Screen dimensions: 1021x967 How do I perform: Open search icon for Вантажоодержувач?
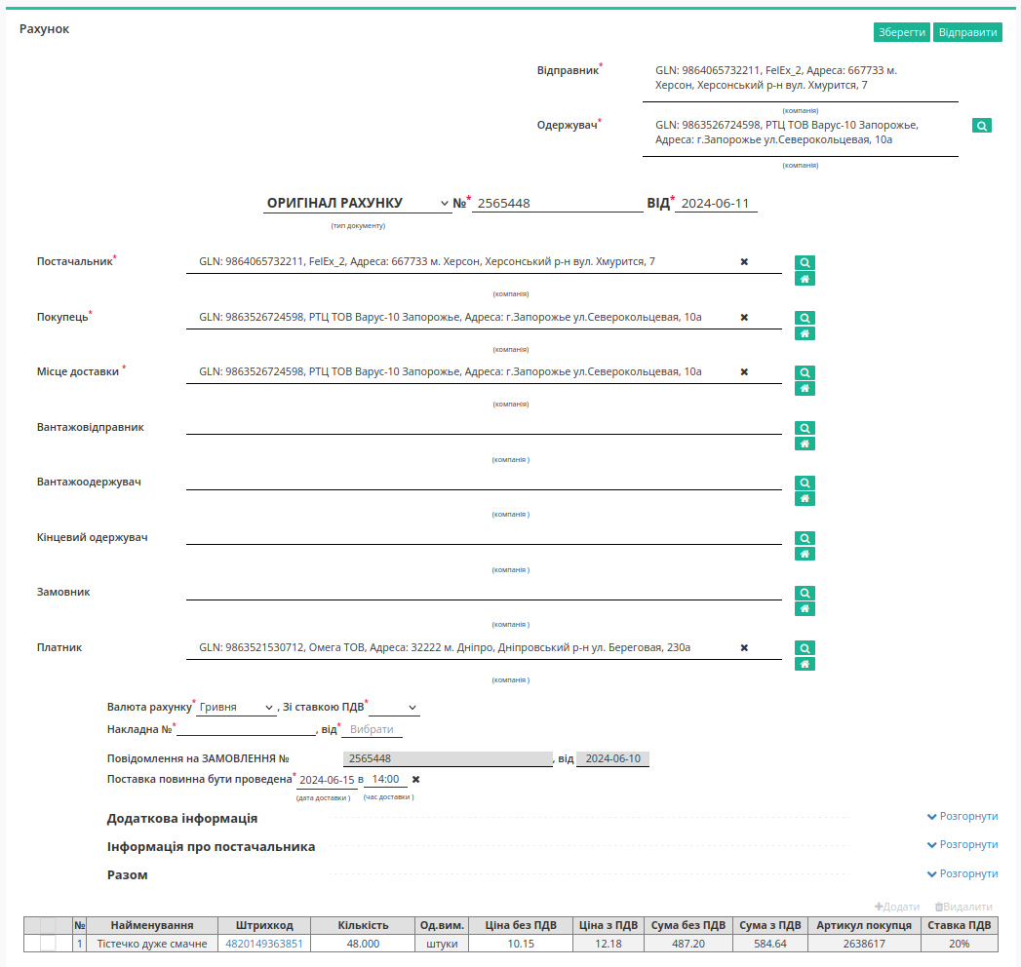click(x=805, y=483)
